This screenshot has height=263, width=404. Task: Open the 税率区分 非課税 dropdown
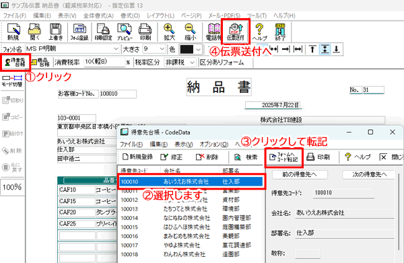point(192,63)
